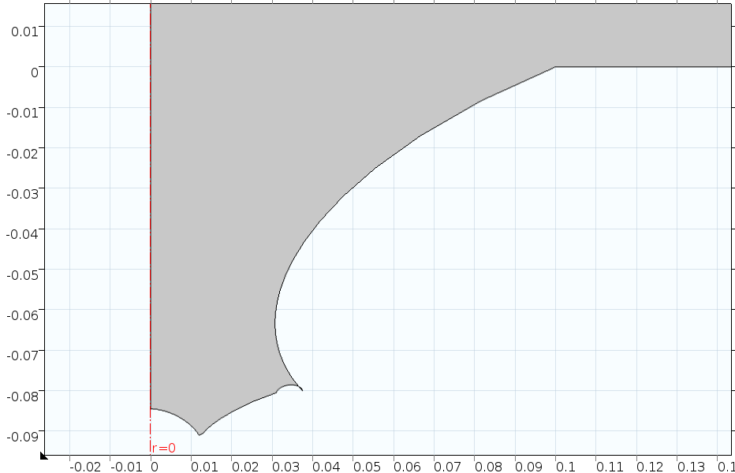Click the -0.03 tick label on vertical axis
The image size is (735, 473).
pos(23,194)
